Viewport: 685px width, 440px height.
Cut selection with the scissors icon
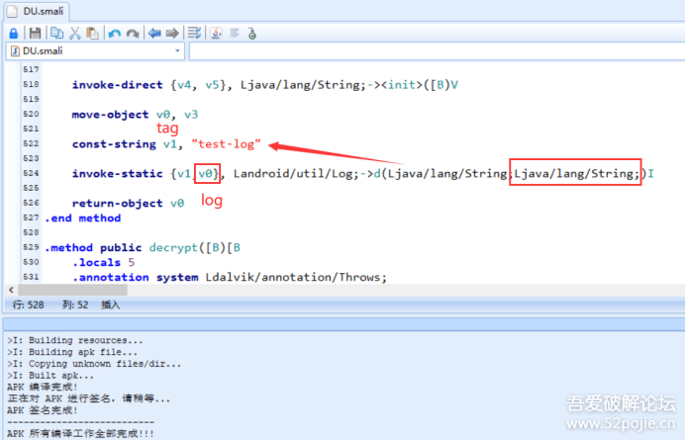coord(75,34)
